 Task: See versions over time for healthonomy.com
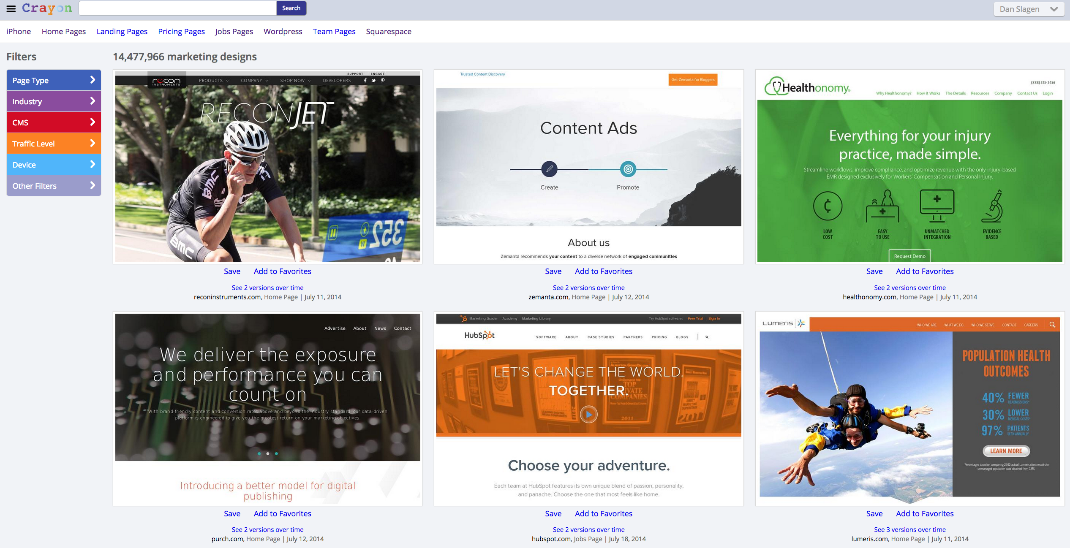click(x=909, y=288)
